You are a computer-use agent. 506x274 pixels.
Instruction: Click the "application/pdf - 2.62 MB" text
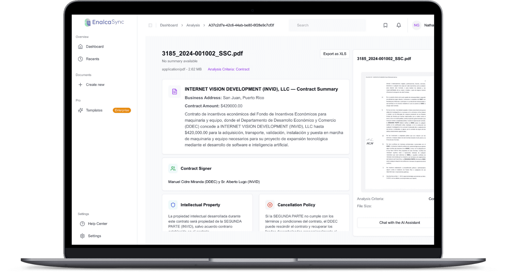click(182, 69)
